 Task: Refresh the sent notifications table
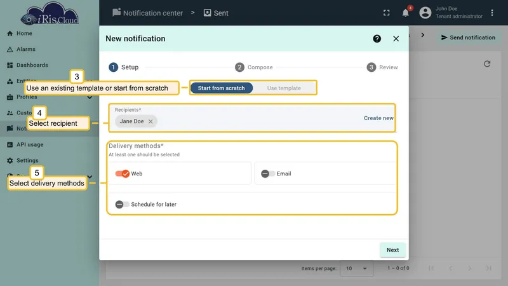tap(487, 64)
